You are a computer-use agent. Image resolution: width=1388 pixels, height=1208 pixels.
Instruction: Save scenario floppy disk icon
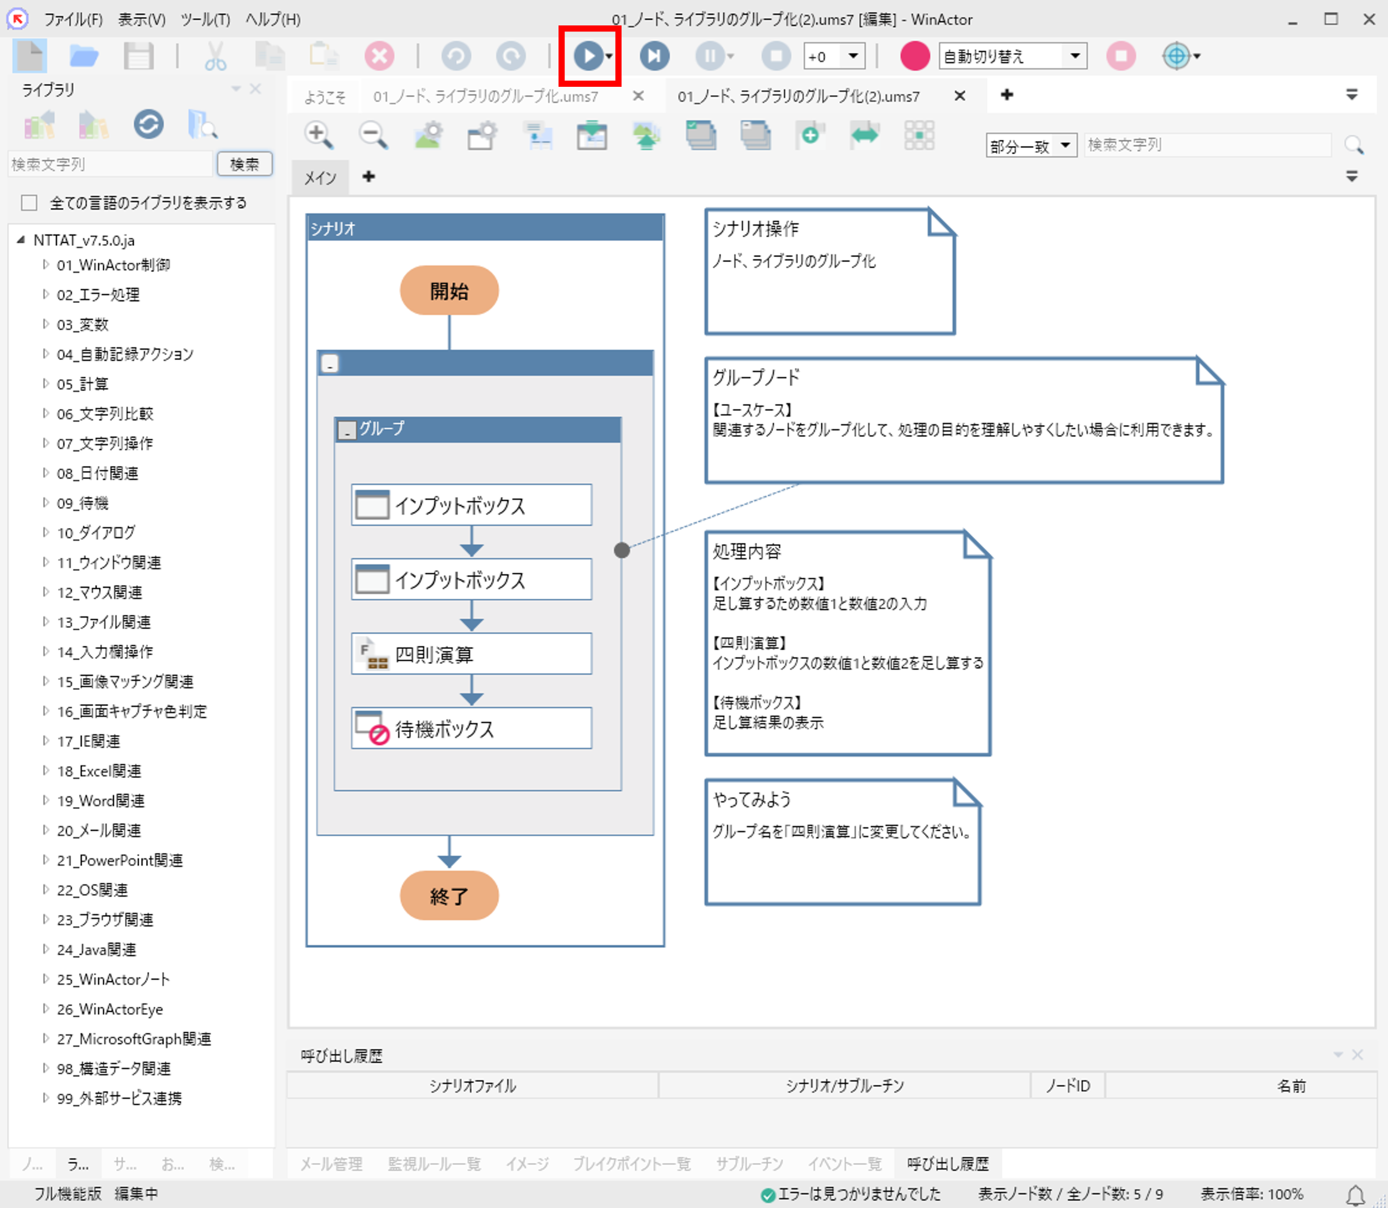pyautogui.click(x=138, y=56)
